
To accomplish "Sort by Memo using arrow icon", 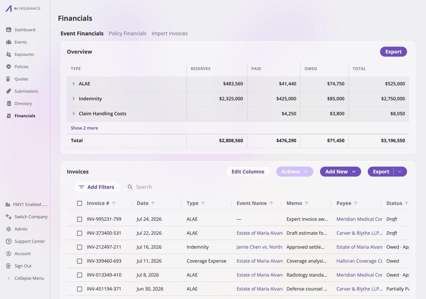I will 307,203.
